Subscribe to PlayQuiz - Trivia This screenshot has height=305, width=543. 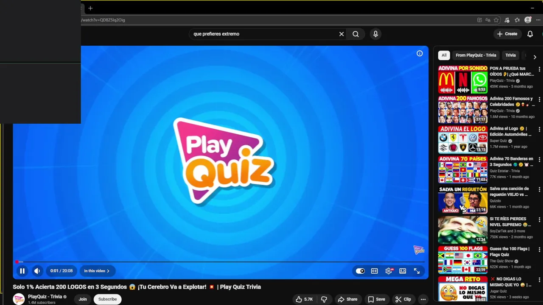coord(107,299)
